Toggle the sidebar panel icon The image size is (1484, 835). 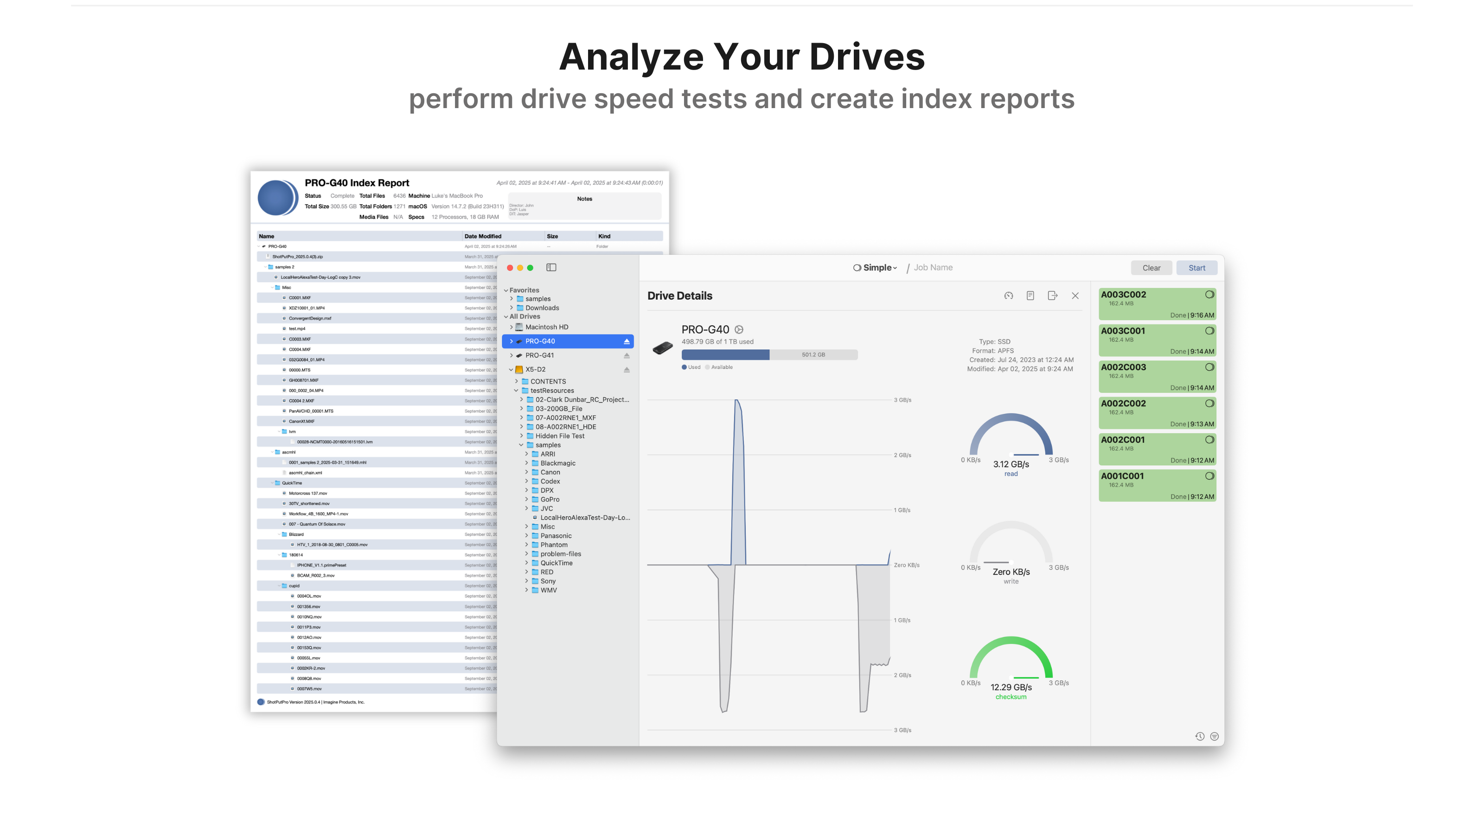coord(551,267)
